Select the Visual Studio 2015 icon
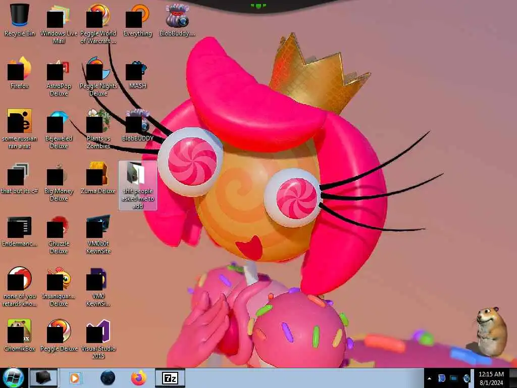Screen dimensions: 517x388 98,339
